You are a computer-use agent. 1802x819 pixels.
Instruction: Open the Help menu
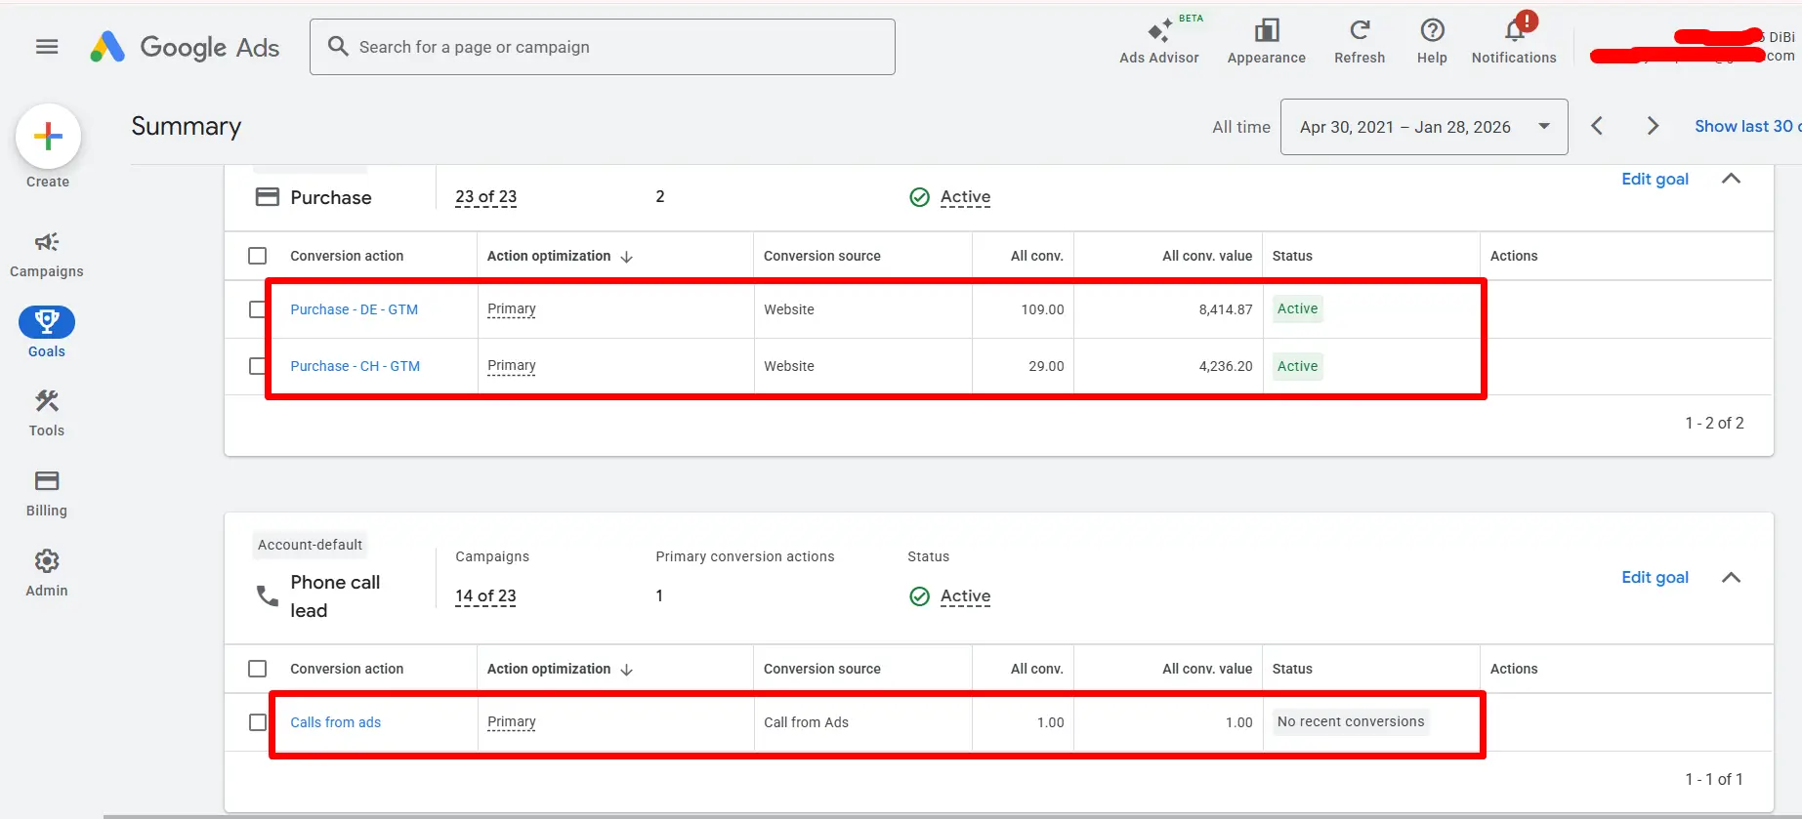pos(1432,42)
